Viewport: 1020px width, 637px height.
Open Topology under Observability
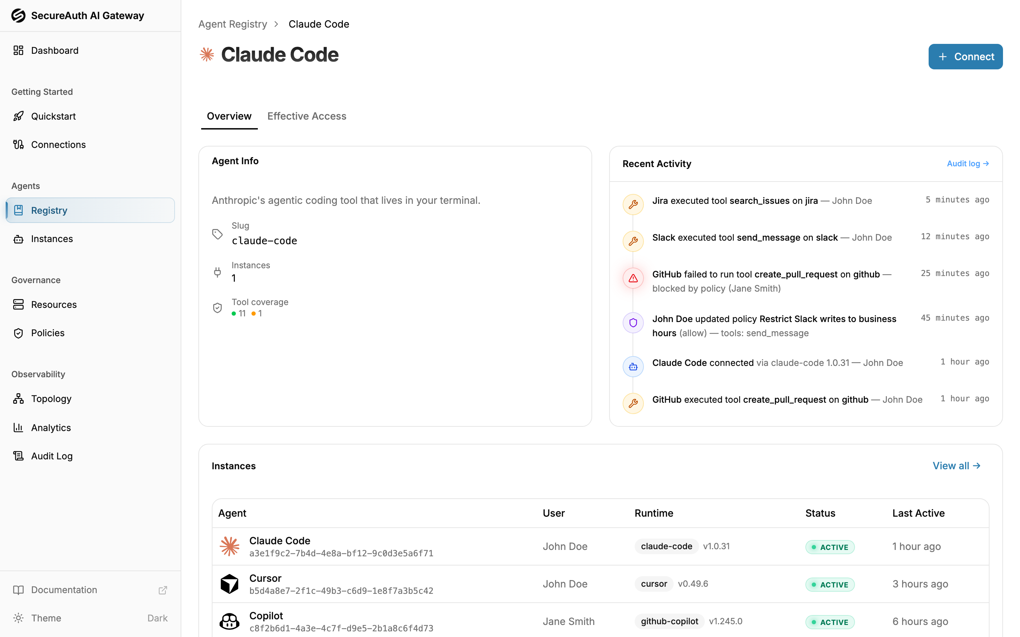90,398
